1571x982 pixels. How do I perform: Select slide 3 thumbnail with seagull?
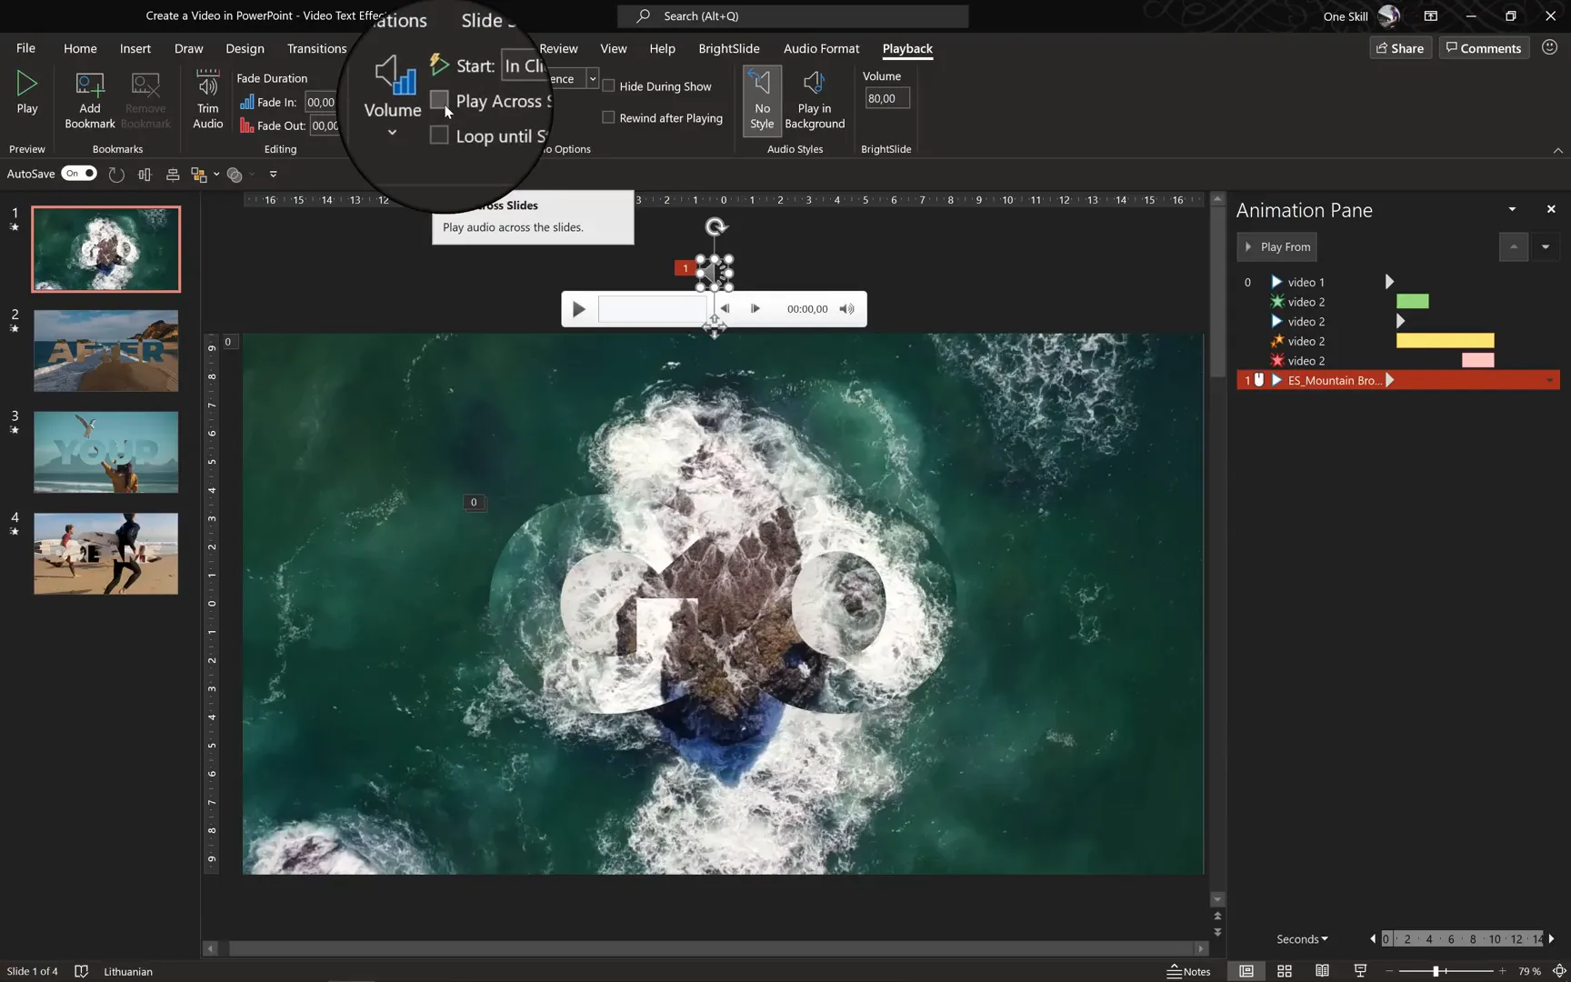click(x=106, y=452)
